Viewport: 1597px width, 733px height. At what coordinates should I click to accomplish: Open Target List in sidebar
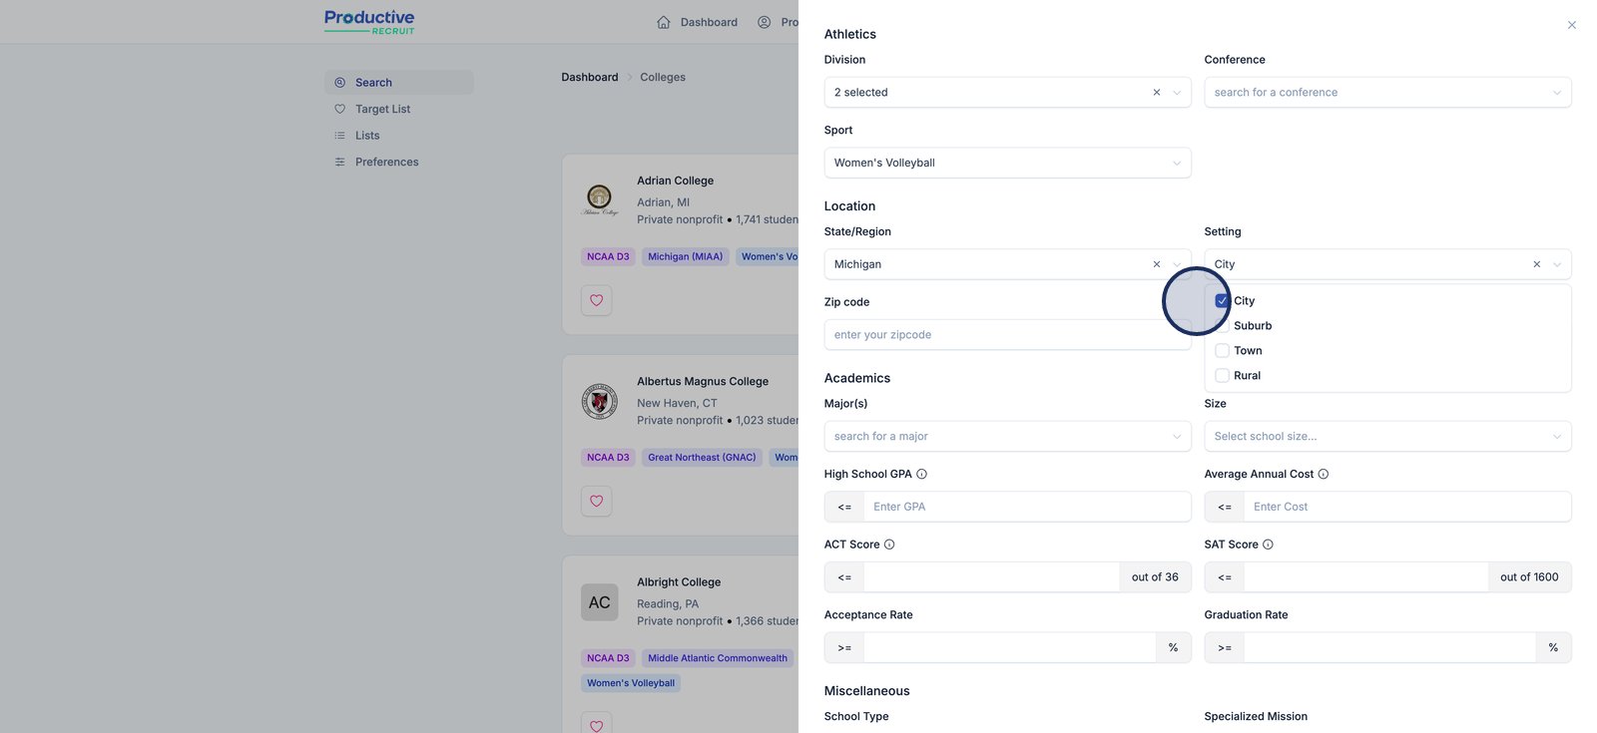[x=382, y=109]
